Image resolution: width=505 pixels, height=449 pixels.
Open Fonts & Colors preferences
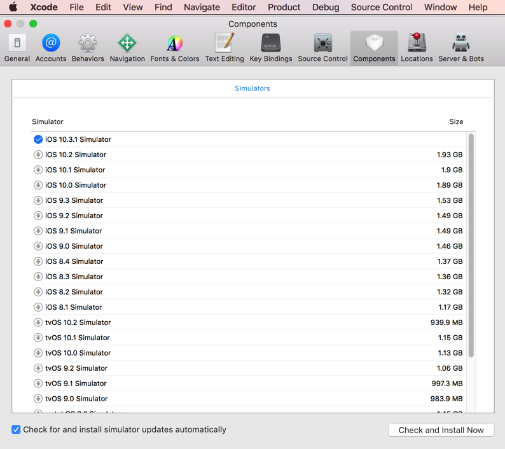(x=174, y=48)
